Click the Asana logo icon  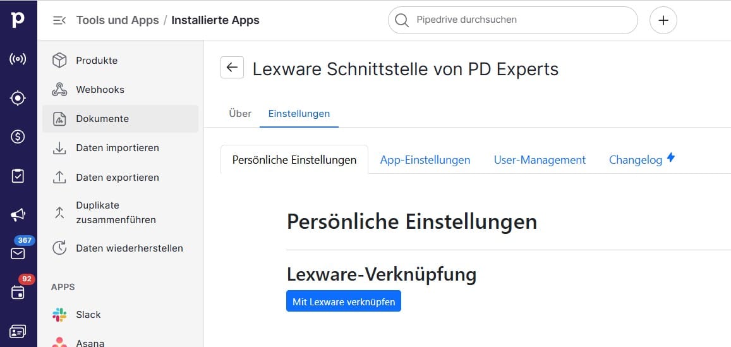[59, 343]
